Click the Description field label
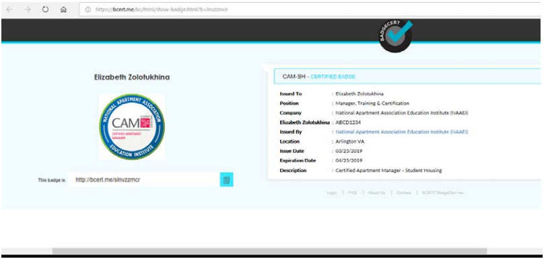546x259 pixels. pos(293,171)
